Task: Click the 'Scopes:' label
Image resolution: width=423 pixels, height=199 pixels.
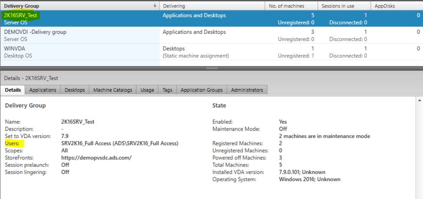Action: pos(14,151)
